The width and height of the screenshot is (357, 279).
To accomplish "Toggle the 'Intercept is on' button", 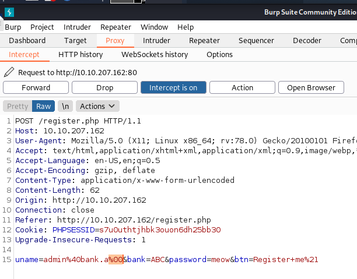I will coord(173,87).
